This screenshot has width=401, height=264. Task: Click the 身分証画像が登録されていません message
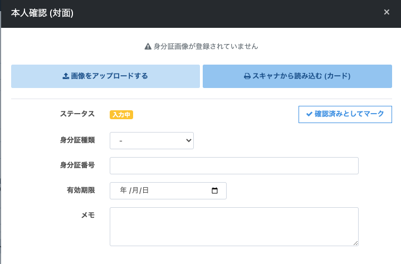pos(206,47)
